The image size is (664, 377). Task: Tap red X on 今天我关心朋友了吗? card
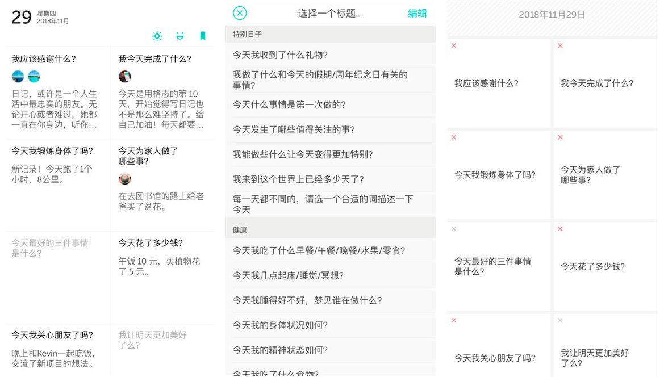pyautogui.click(x=454, y=321)
